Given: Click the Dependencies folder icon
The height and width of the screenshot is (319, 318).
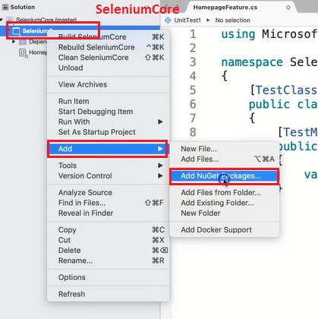Looking at the screenshot, I should 23,42.
